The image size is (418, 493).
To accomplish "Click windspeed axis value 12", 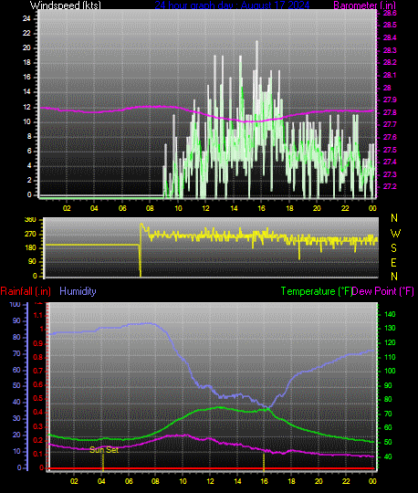I will point(26,107).
